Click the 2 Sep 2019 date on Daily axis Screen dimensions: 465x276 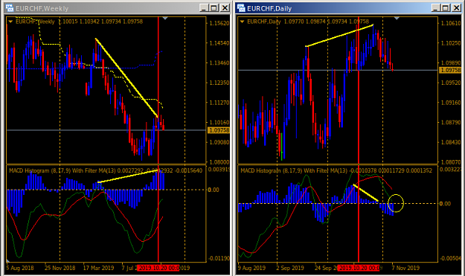[290, 268]
